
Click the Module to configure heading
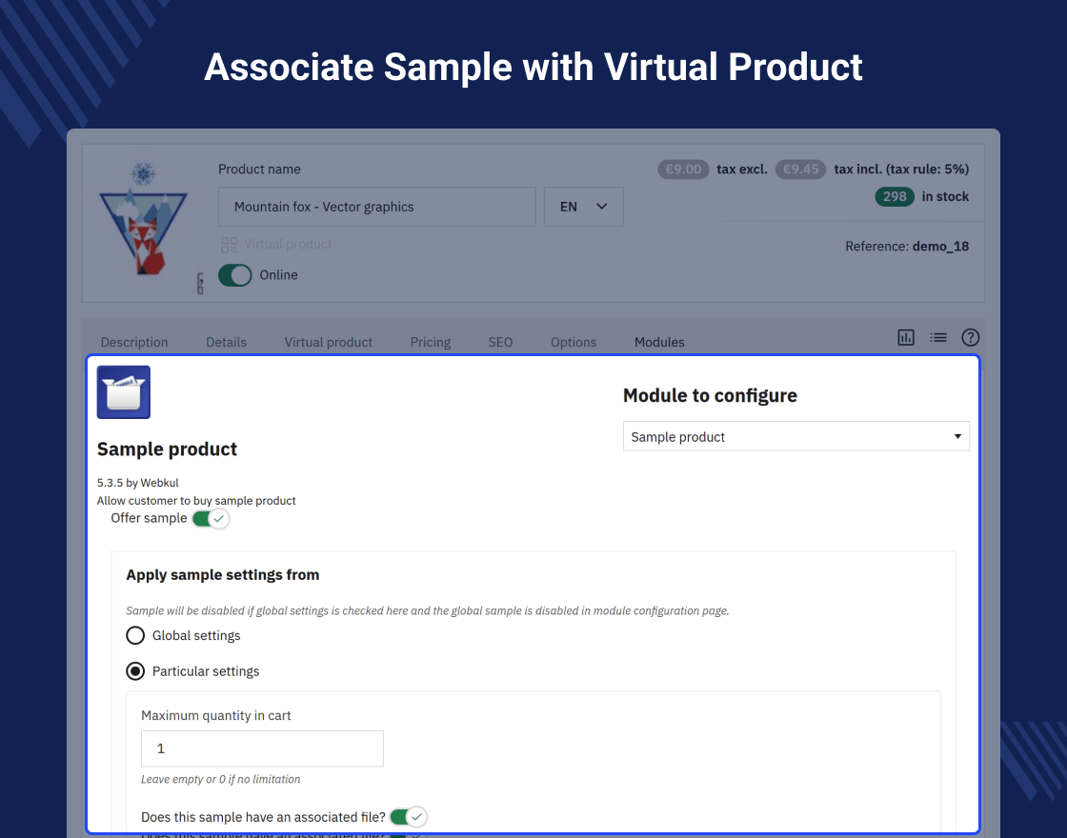[710, 396]
